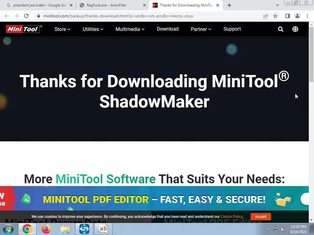This screenshot has height=235, width=314.
Task: Open Windows Explorer from taskbar
Action: (65, 229)
